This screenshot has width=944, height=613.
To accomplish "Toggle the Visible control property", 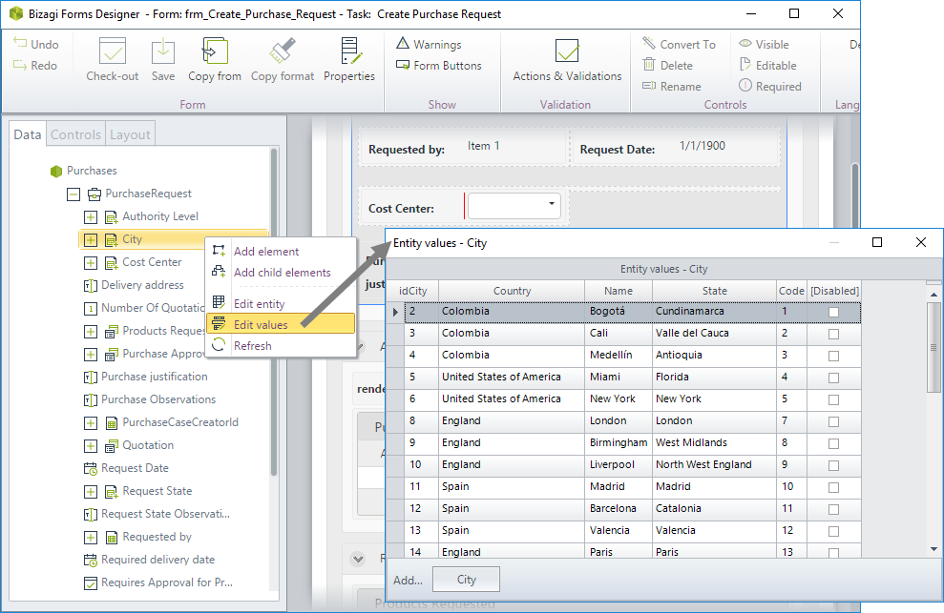I will tap(764, 44).
